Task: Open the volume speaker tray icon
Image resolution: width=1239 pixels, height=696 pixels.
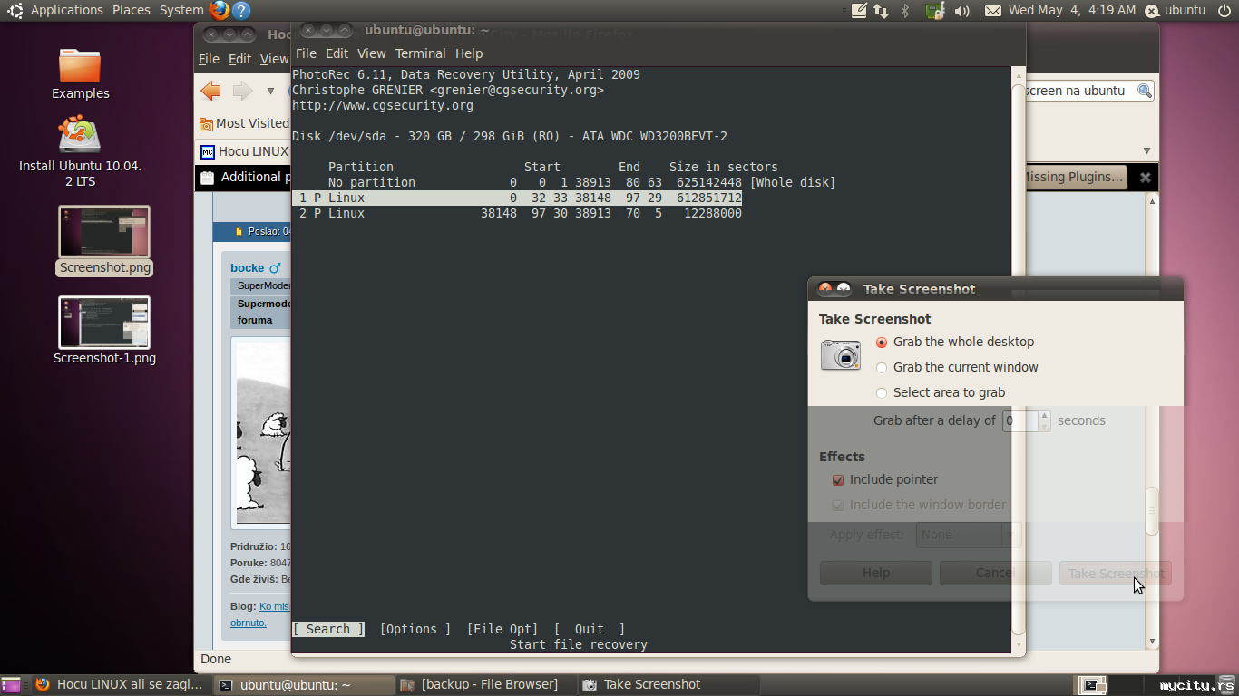Action: tap(962, 10)
